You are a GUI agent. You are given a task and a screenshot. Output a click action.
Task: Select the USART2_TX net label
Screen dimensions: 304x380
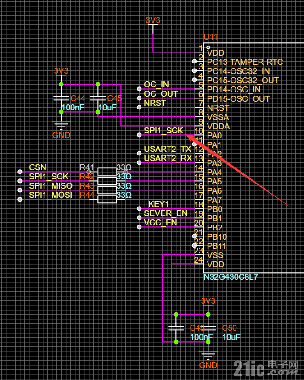click(168, 149)
